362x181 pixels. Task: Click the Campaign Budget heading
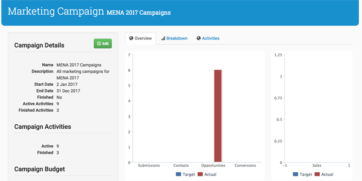tap(40, 169)
